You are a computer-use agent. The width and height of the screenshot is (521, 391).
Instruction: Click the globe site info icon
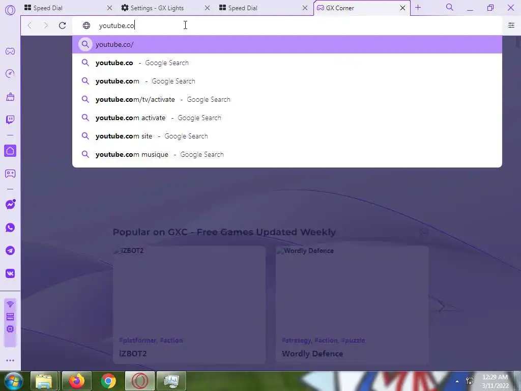point(86,25)
